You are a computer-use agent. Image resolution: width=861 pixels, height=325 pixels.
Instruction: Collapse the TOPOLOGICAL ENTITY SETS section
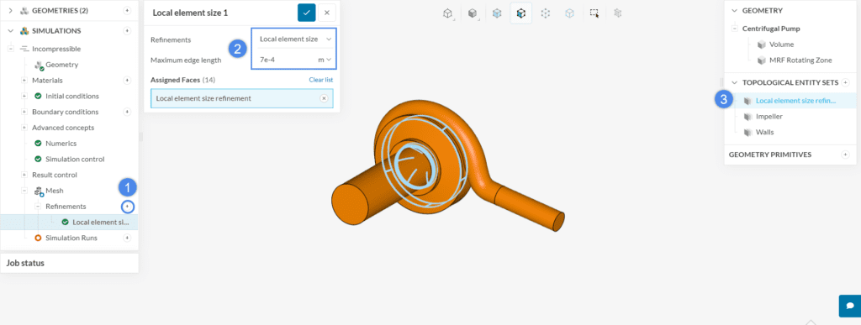click(x=735, y=83)
